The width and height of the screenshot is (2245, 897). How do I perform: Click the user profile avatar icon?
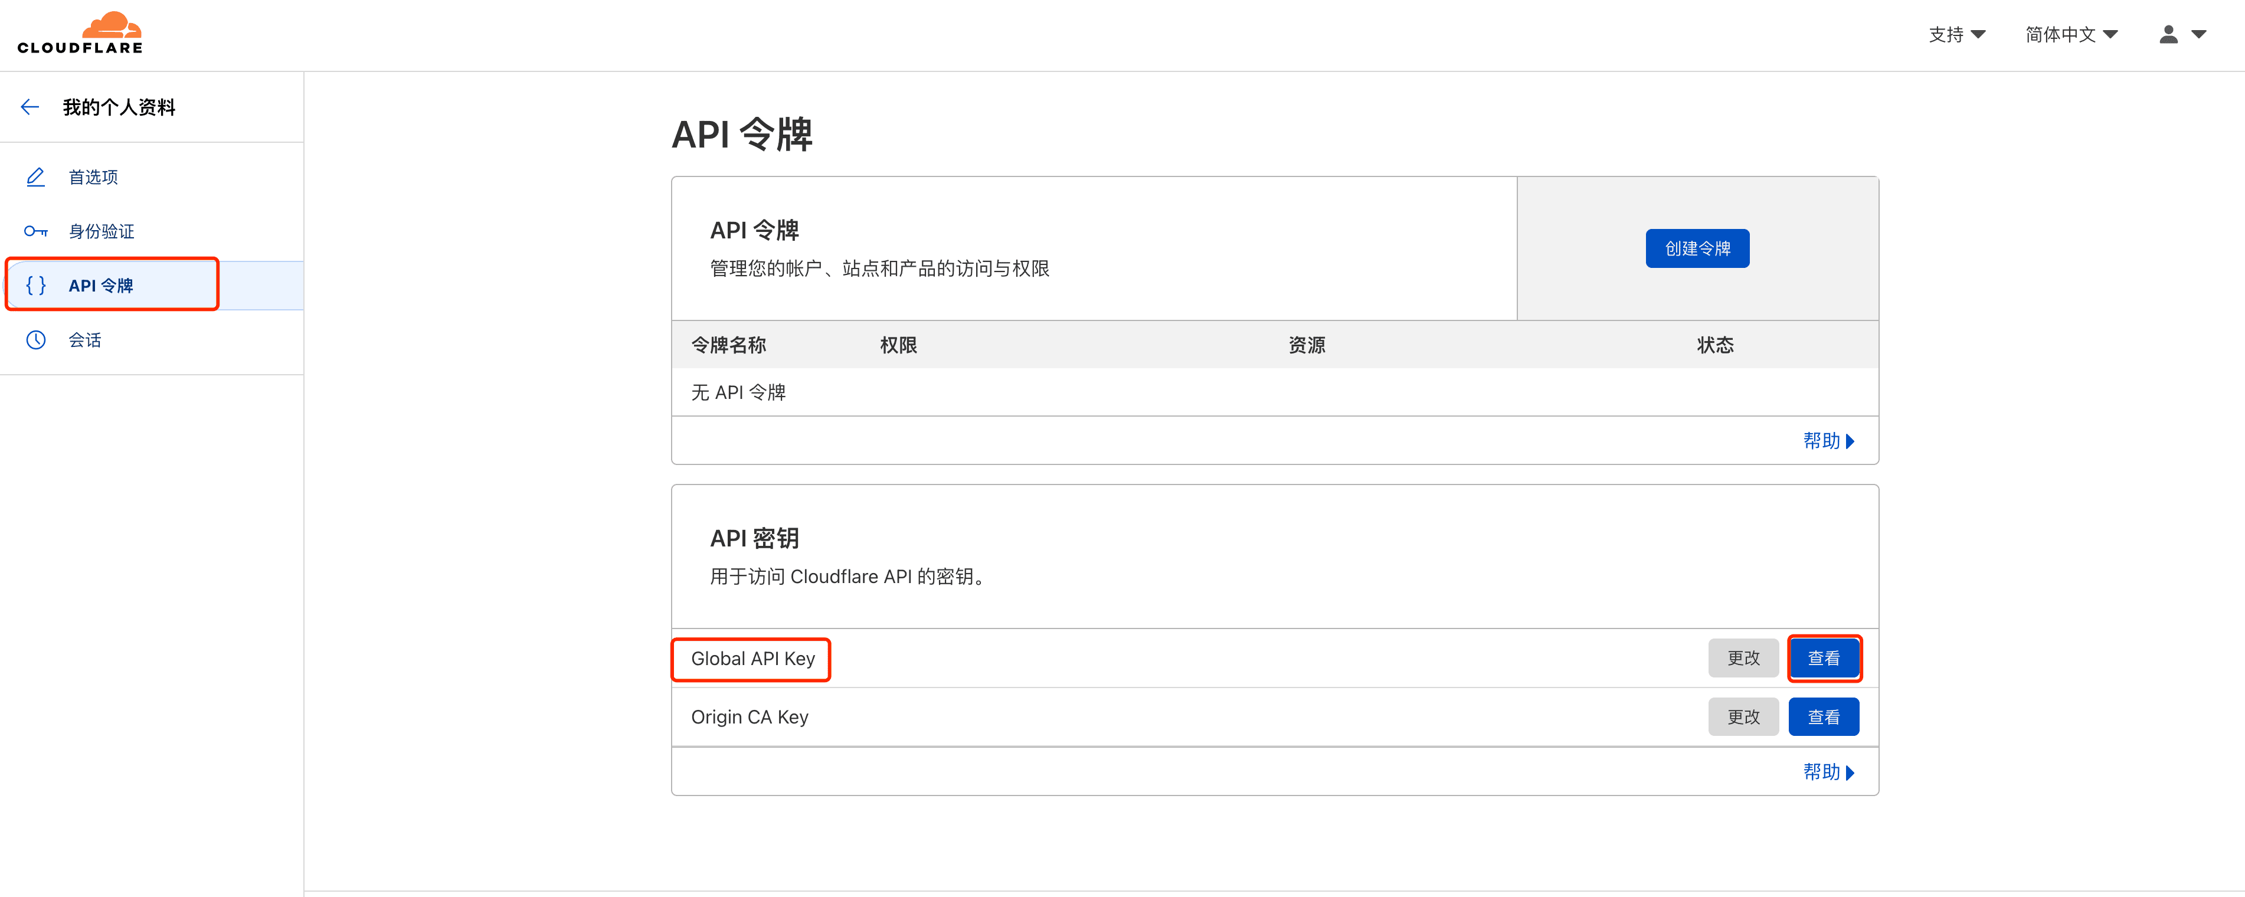point(2168,35)
